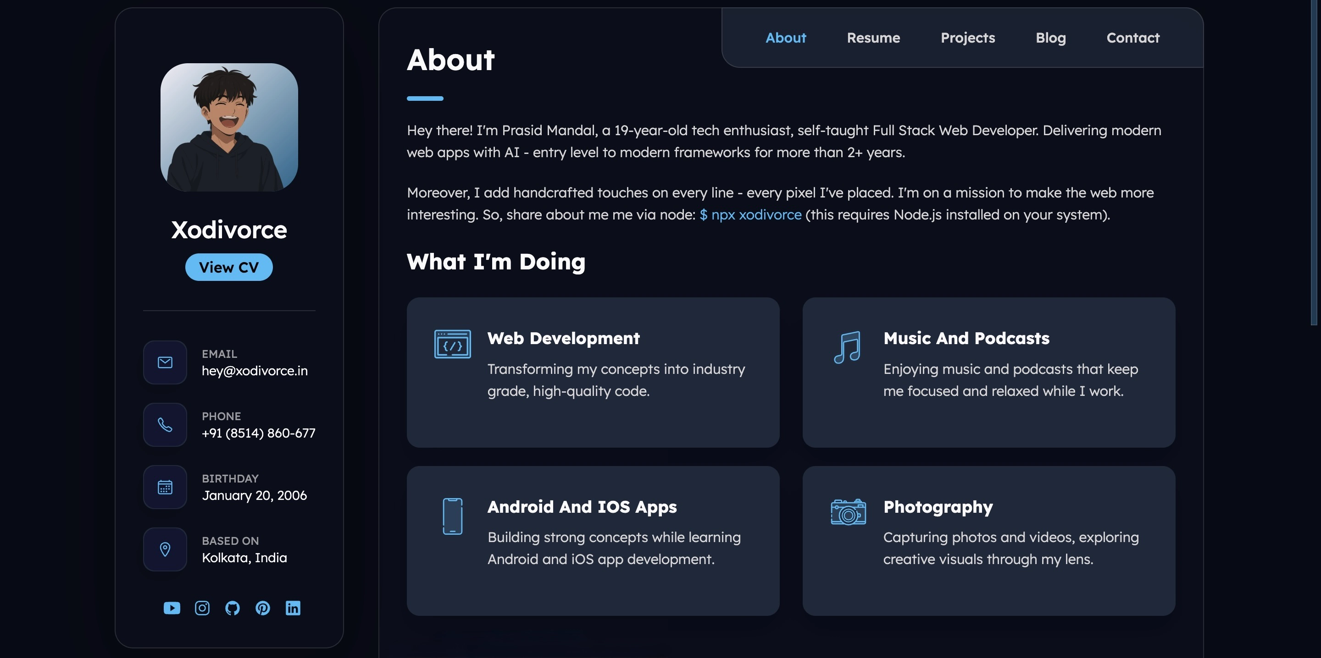
Task: Open the GitHub social icon
Action: [x=232, y=608]
